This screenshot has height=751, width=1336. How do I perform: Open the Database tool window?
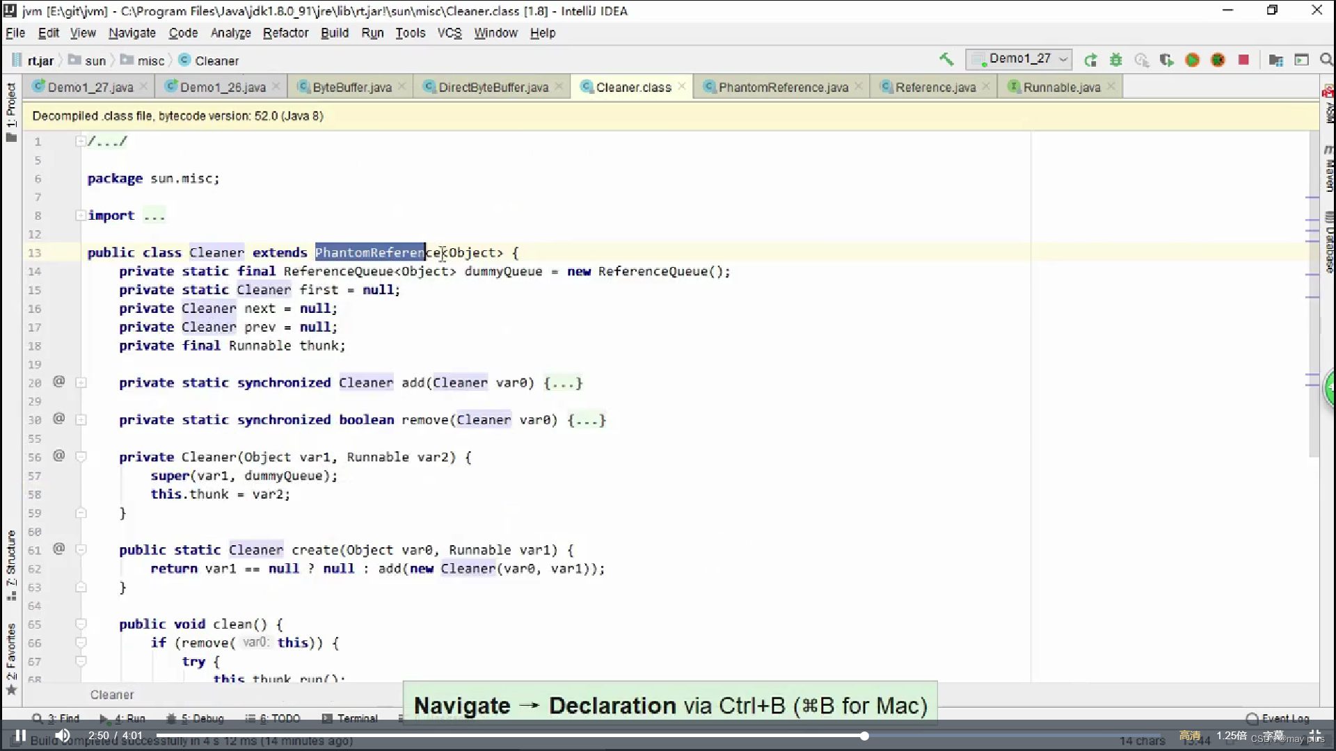click(1328, 243)
